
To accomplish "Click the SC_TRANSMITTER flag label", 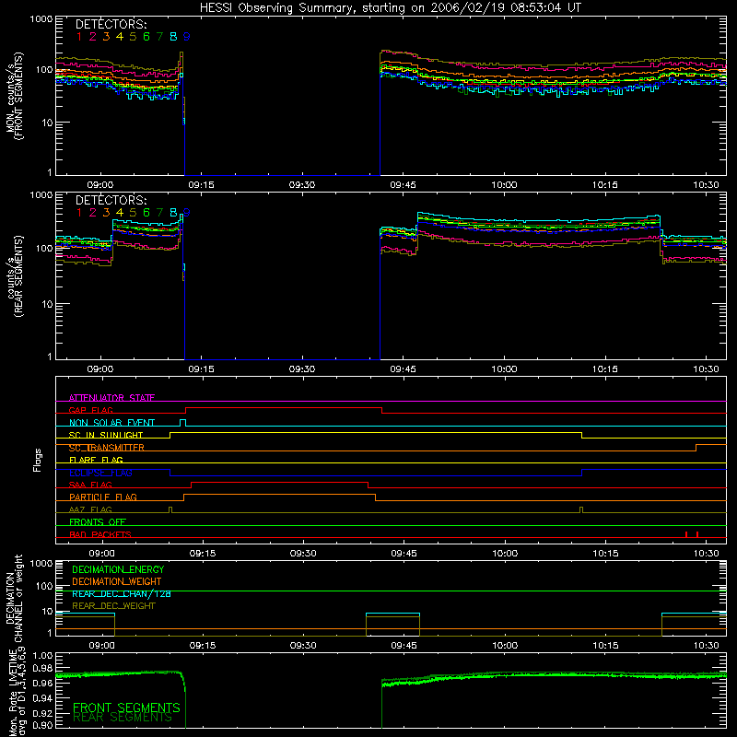I will coord(107,448).
